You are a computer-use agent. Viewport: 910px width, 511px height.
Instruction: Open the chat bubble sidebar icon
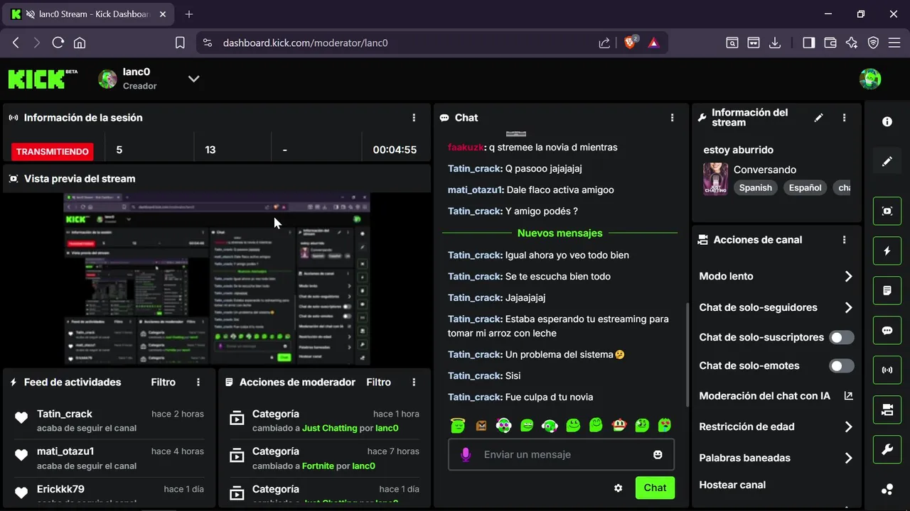click(x=887, y=330)
